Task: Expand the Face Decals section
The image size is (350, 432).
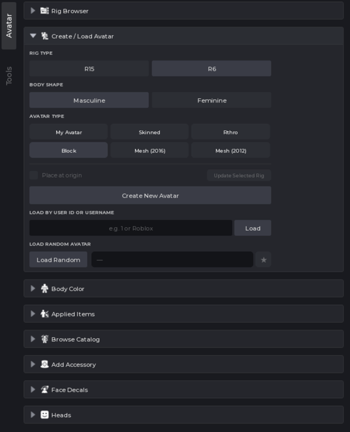Action: 33,389
